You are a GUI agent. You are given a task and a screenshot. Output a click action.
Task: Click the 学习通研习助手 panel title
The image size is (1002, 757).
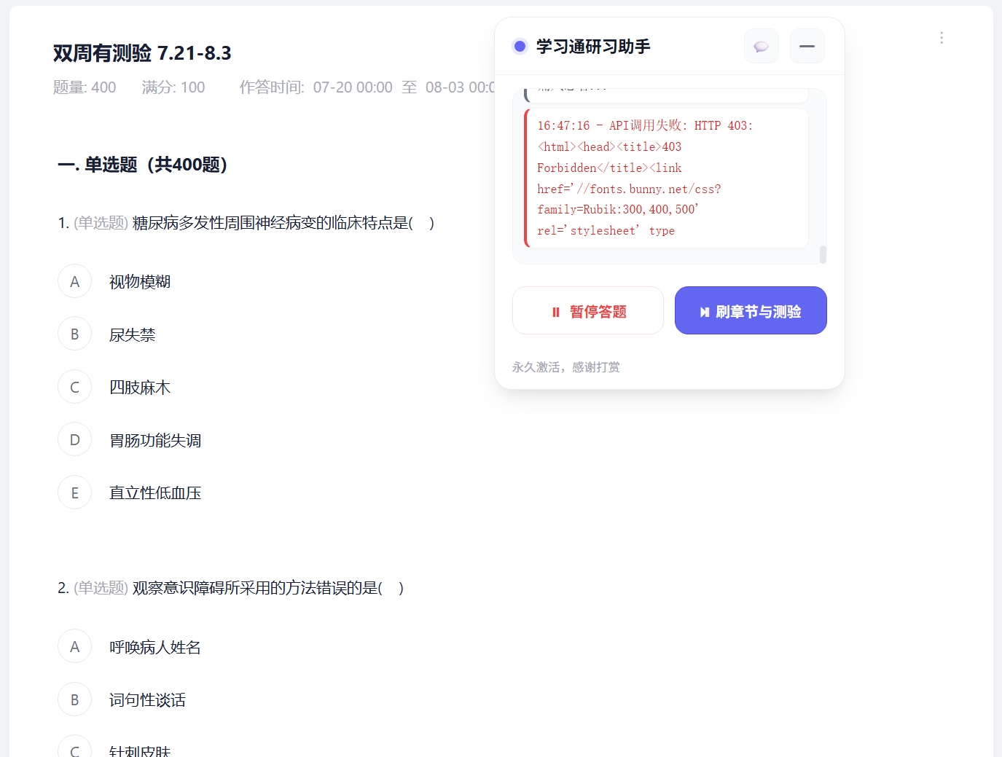pos(593,47)
